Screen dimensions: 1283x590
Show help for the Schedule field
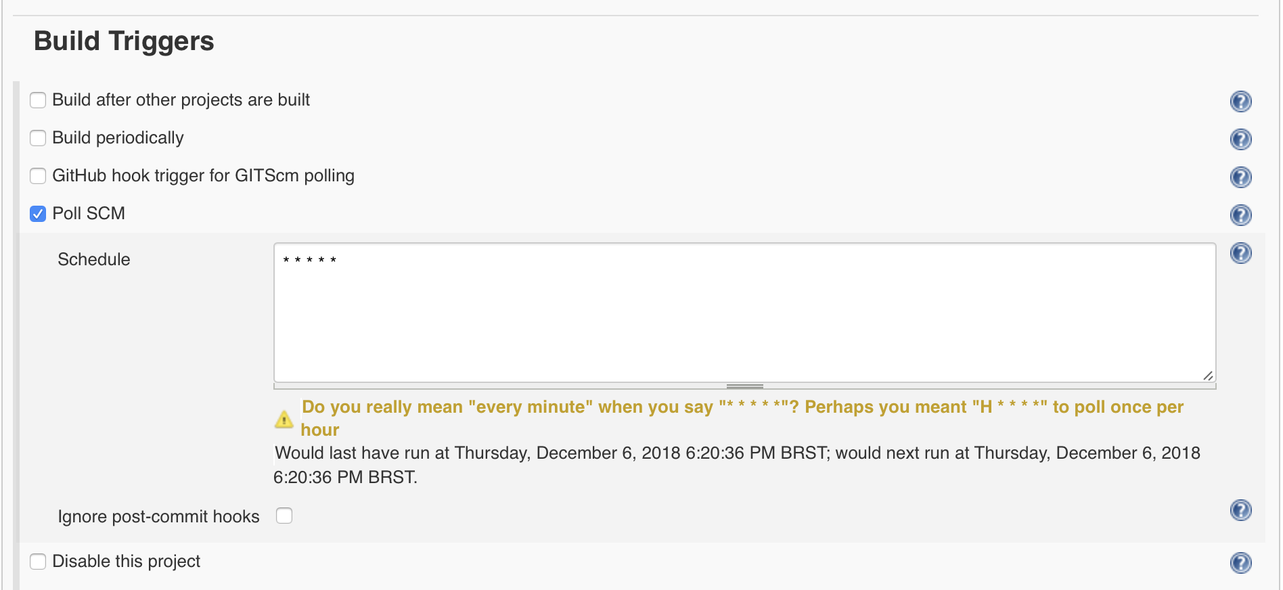pos(1240,253)
